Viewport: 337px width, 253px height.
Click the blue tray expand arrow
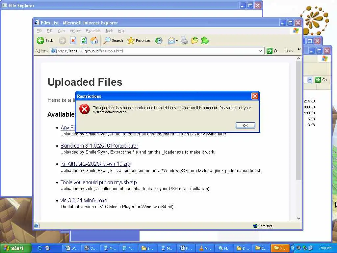(x=293, y=248)
